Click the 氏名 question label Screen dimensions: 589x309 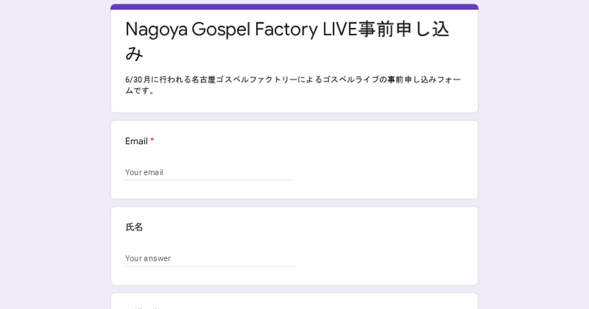coord(134,227)
